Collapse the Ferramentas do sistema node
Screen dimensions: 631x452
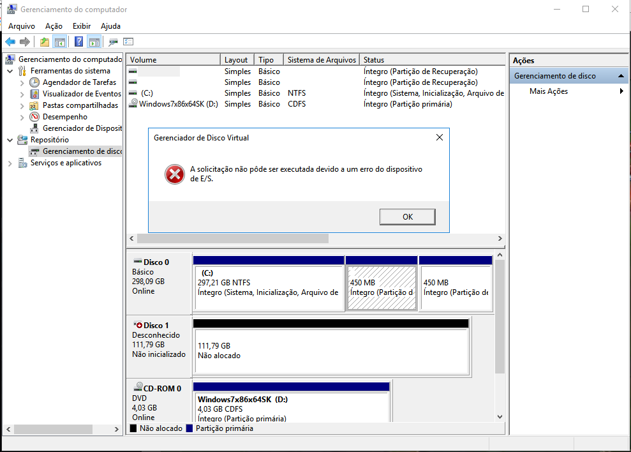10,71
